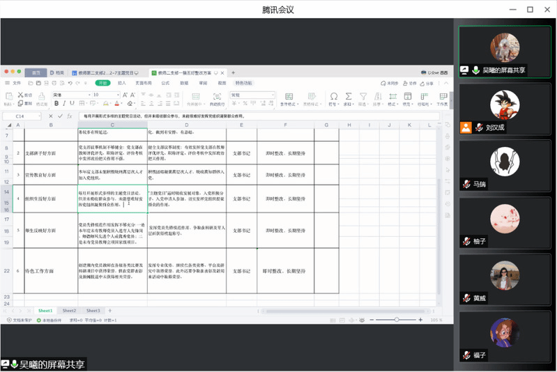Open the font name dropdown showing 宋体
Image resolution: width=557 pixels, height=372 pixels.
(69, 95)
